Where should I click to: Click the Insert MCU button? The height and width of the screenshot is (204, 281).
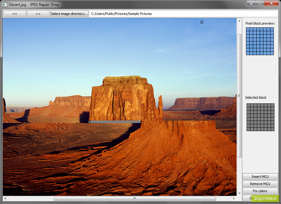tap(260, 177)
